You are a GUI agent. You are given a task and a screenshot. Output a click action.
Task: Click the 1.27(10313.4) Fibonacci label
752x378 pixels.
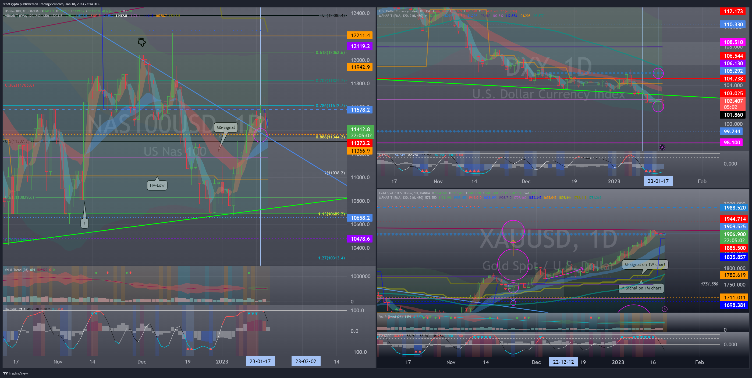pos(331,258)
